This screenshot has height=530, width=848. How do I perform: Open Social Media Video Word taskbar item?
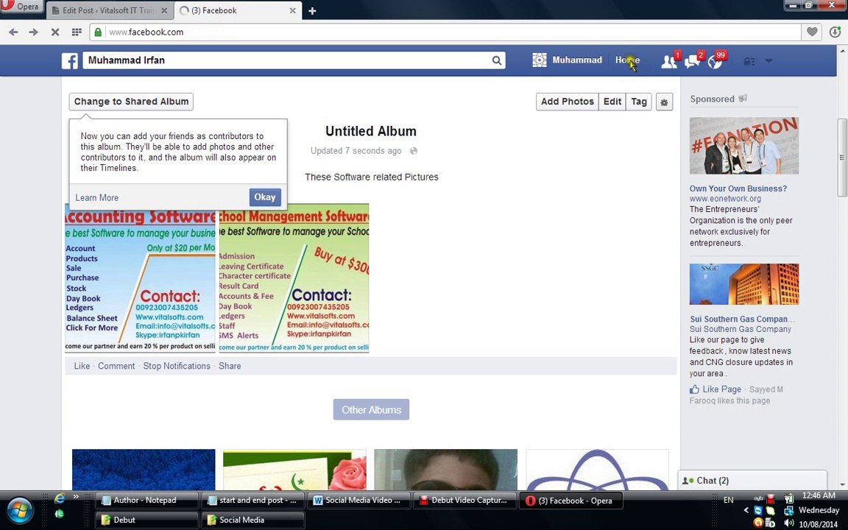click(x=358, y=501)
